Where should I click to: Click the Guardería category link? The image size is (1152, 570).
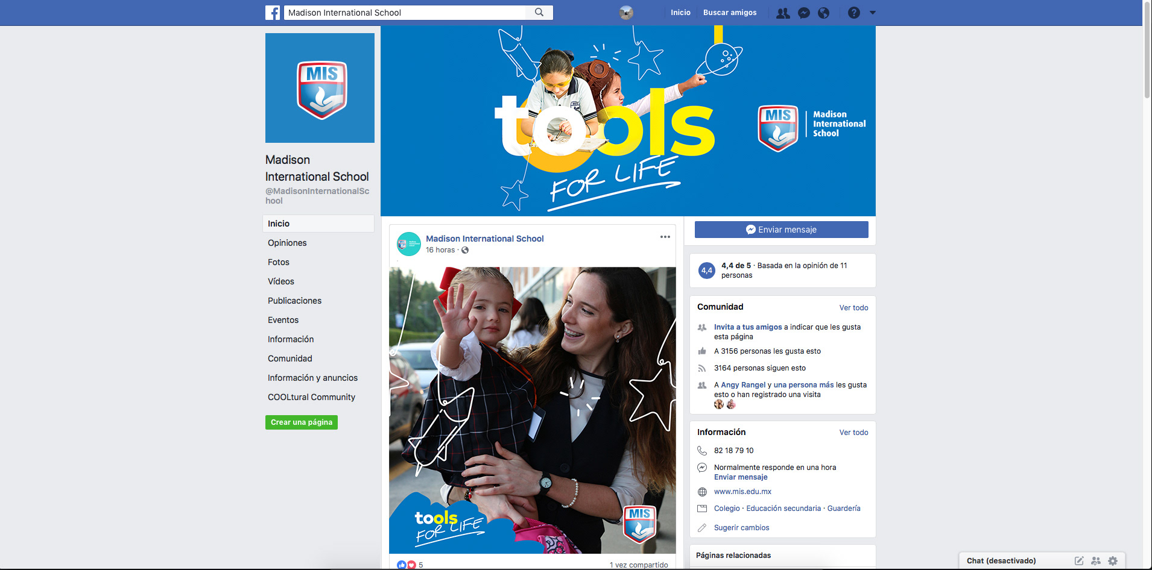844,509
